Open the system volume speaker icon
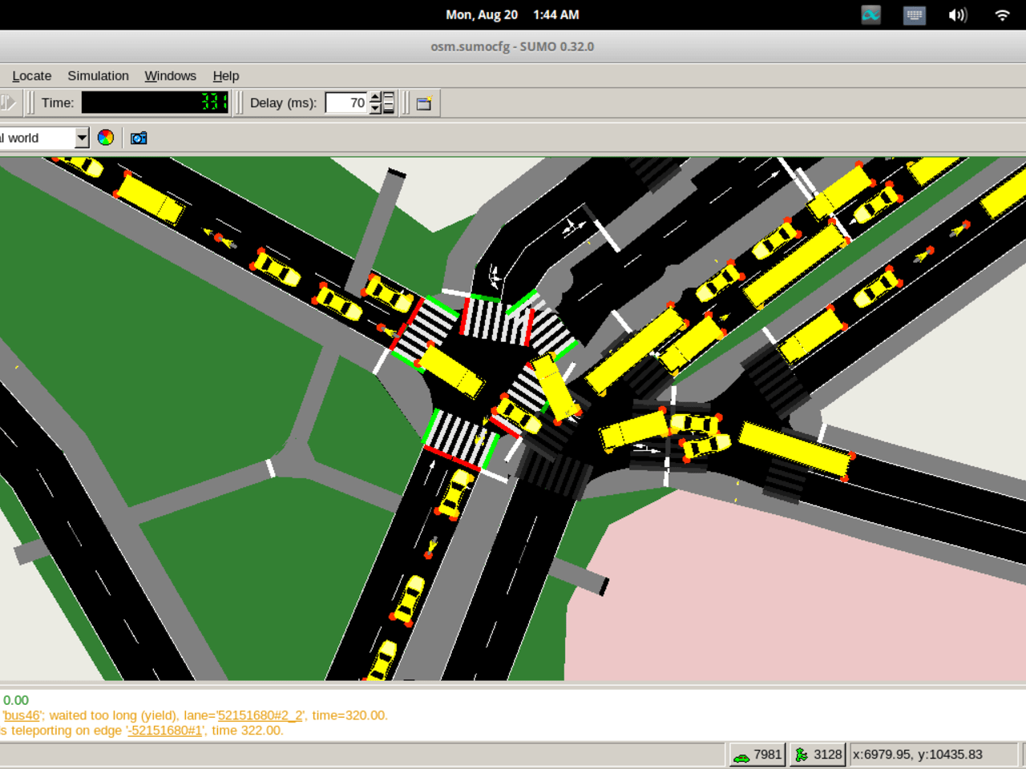Image resolution: width=1026 pixels, height=769 pixels. click(x=958, y=15)
